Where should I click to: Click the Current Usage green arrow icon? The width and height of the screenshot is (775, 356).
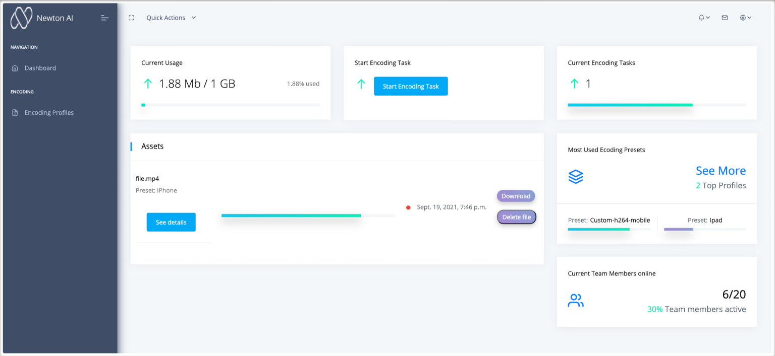pyautogui.click(x=148, y=84)
